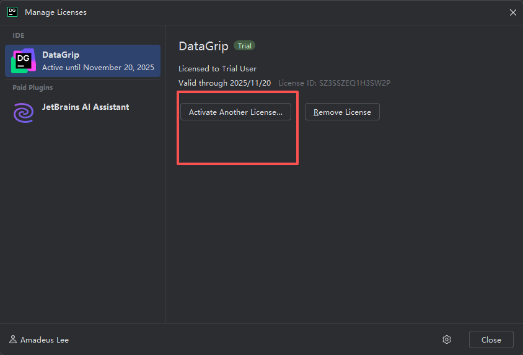
Task: Click the Manage Licenses window title
Action: [x=56, y=12]
